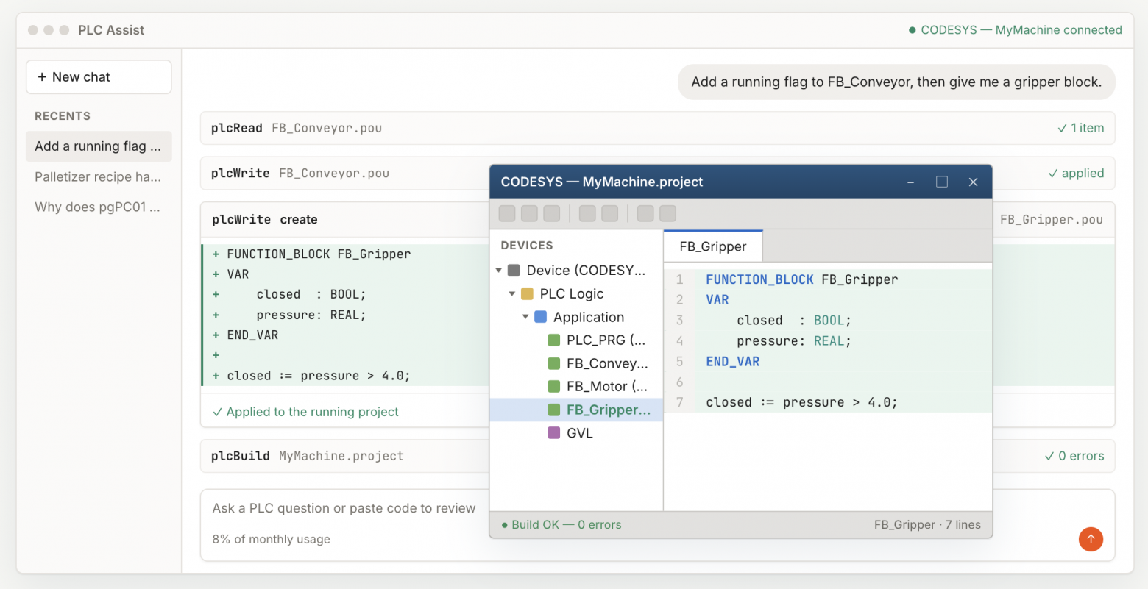Viewport: 1148px width, 589px height.
Task: Click the RECENTS sidebar heading
Action: (x=63, y=116)
